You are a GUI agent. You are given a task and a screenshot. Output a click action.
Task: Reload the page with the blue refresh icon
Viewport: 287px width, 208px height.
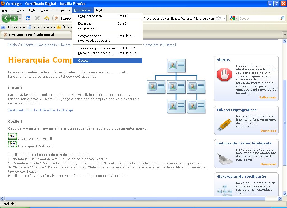pyautogui.click(x=28, y=18)
